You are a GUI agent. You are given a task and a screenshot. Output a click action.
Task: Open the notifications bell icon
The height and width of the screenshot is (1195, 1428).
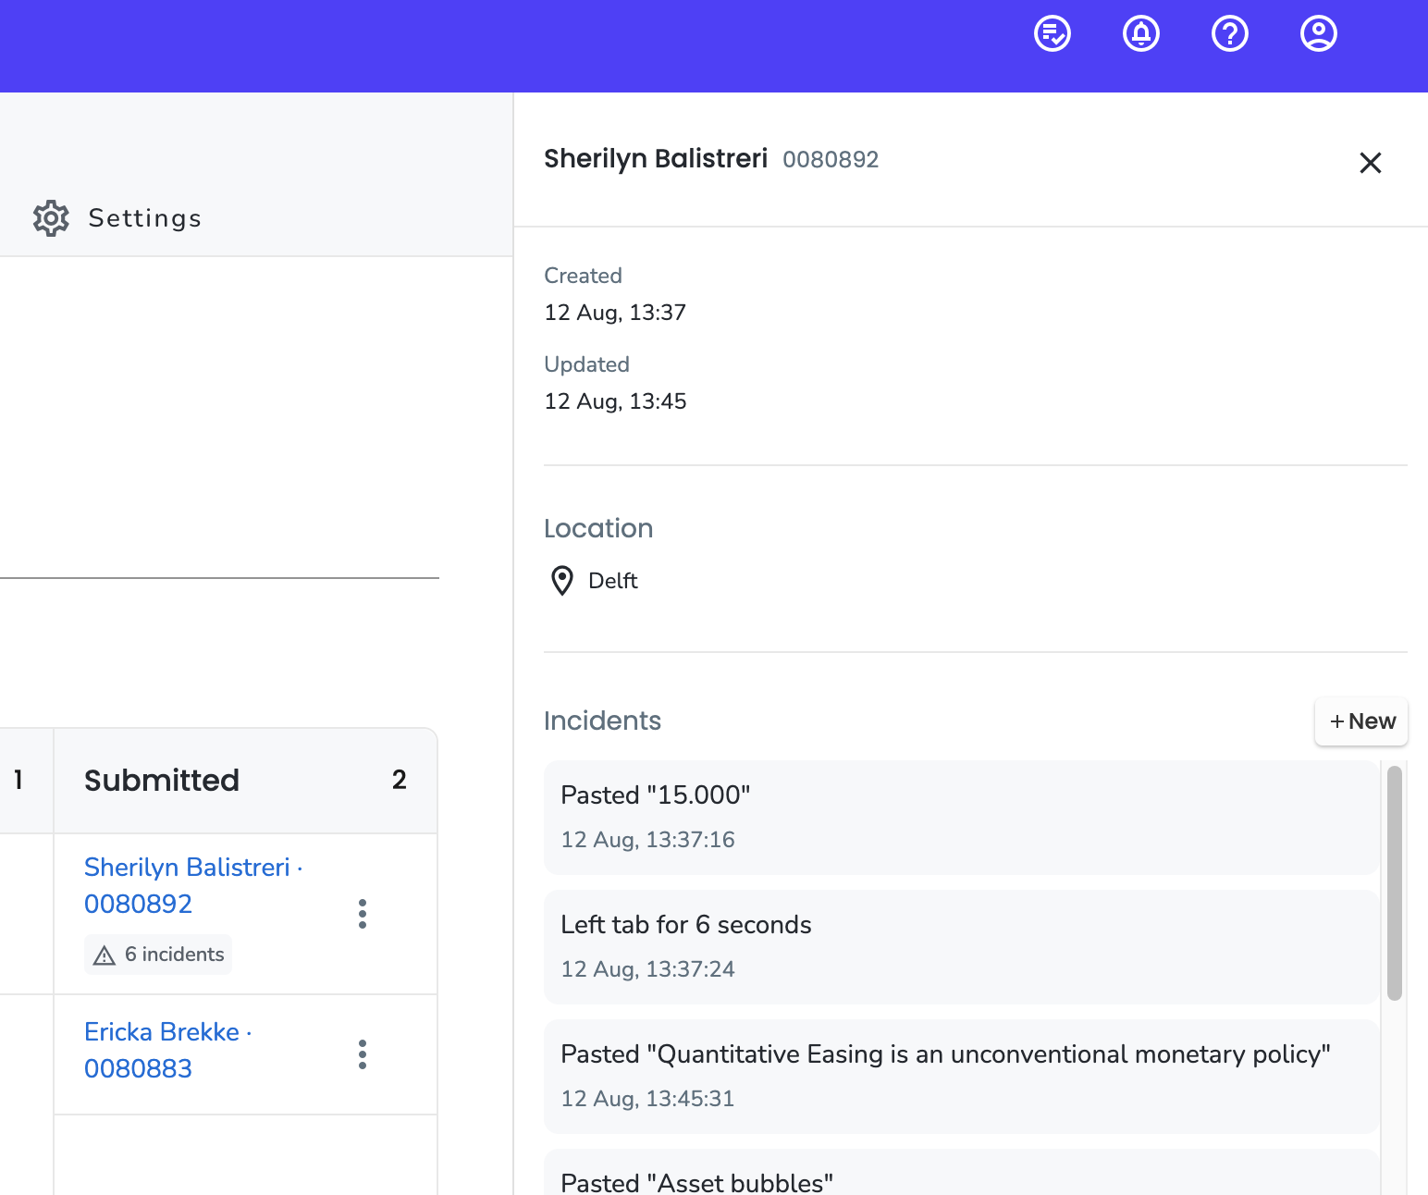pos(1141,34)
